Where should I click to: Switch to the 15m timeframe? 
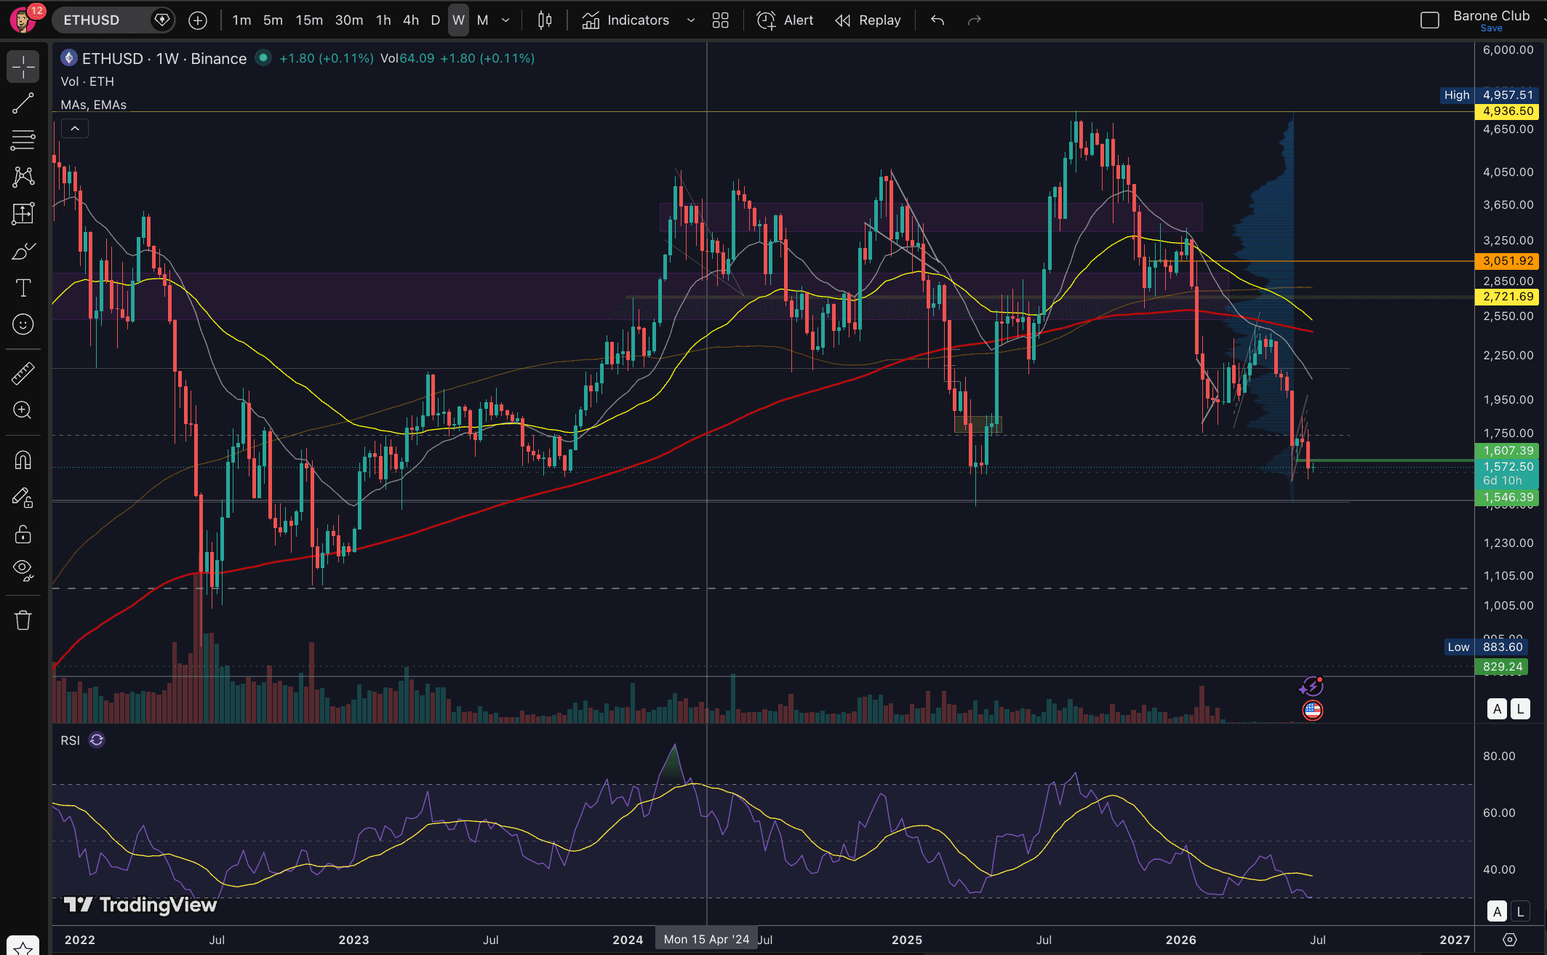tap(309, 20)
